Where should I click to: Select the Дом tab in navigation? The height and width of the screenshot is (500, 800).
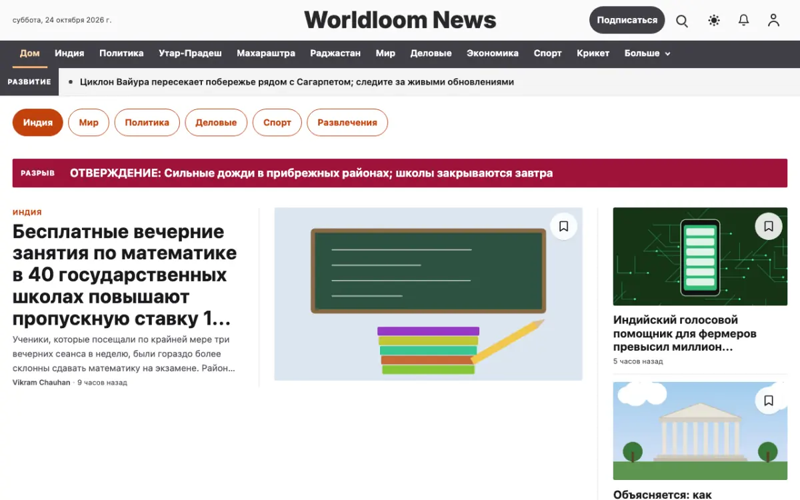tap(30, 53)
